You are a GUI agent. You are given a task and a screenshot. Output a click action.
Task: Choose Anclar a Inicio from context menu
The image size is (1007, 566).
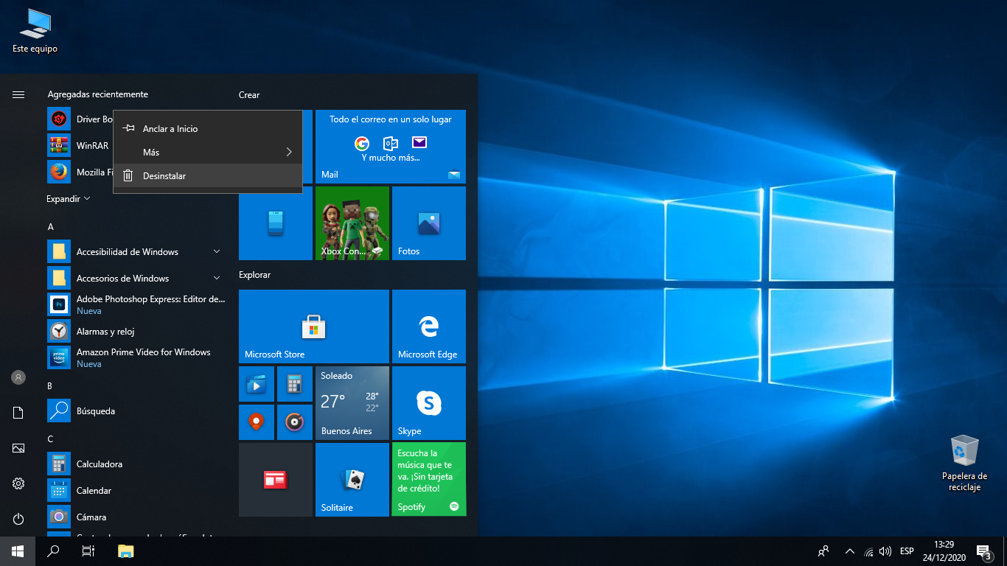[207, 128]
